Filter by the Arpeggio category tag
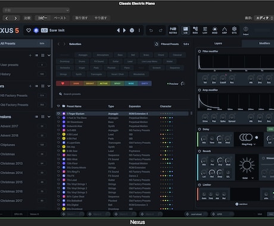Screen dimensions: 274x226 click(x=83, y=55)
